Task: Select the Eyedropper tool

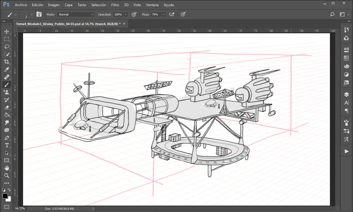Action: (7, 69)
